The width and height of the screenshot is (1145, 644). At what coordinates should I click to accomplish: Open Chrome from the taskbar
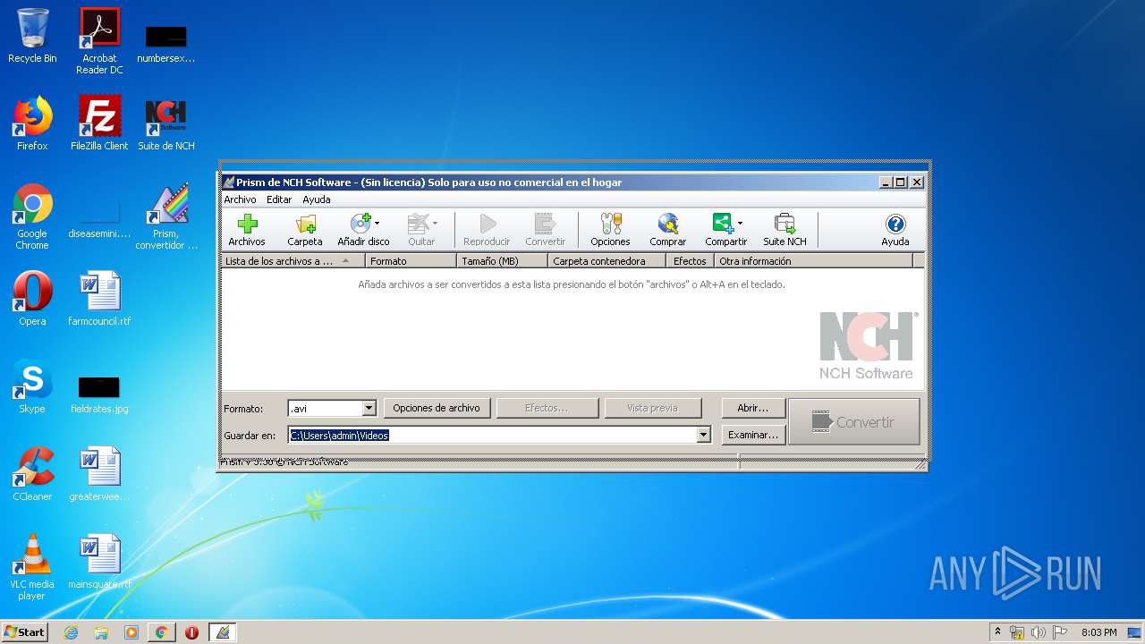coord(161,632)
